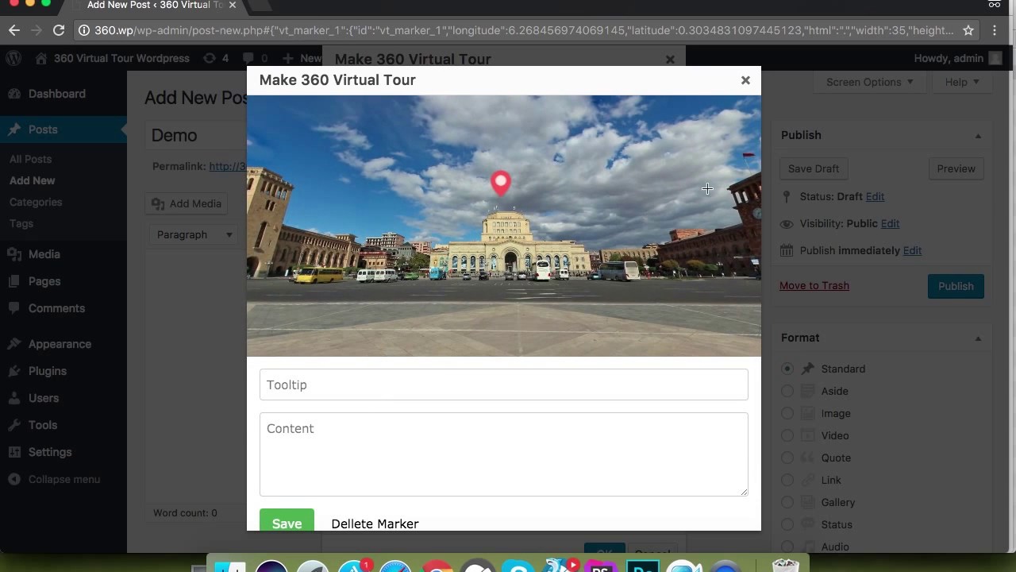This screenshot has height=572, width=1016.
Task: Edit the post Status
Action: pos(875,196)
